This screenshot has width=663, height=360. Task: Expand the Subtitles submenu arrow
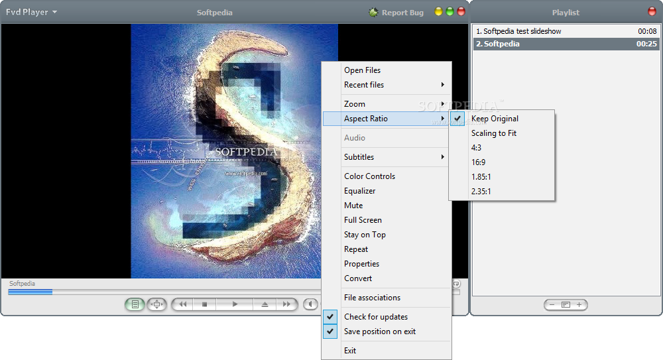(443, 157)
